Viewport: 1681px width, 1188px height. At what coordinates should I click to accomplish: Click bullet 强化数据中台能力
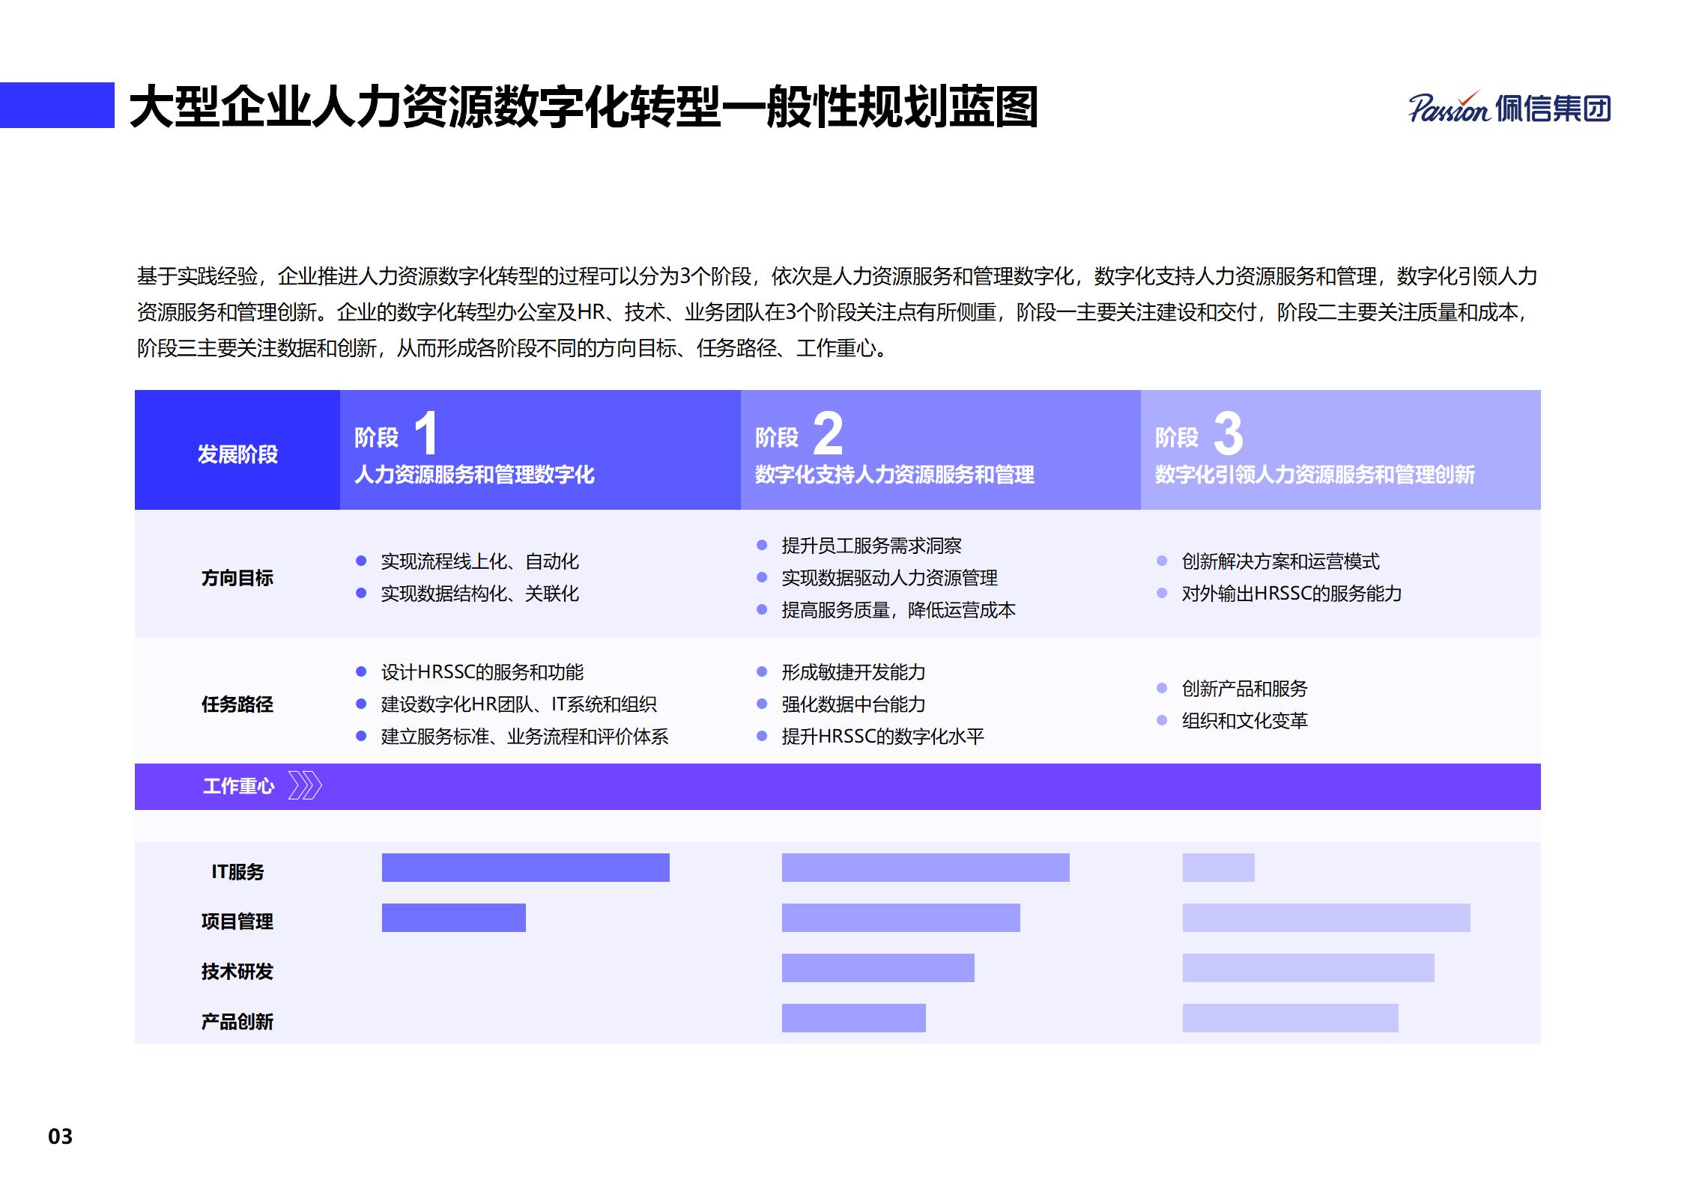pos(853,704)
